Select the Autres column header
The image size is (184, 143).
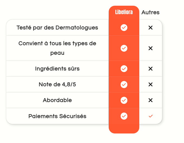click(150, 13)
